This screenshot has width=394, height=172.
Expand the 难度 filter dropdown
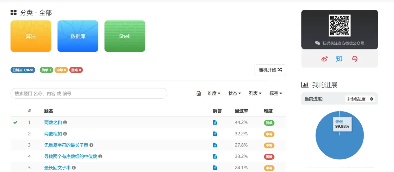[214, 93]
